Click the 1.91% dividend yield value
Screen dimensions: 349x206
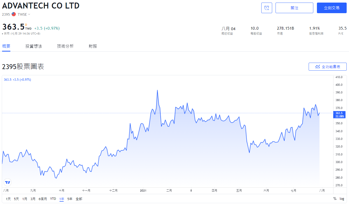coord(315,28)
